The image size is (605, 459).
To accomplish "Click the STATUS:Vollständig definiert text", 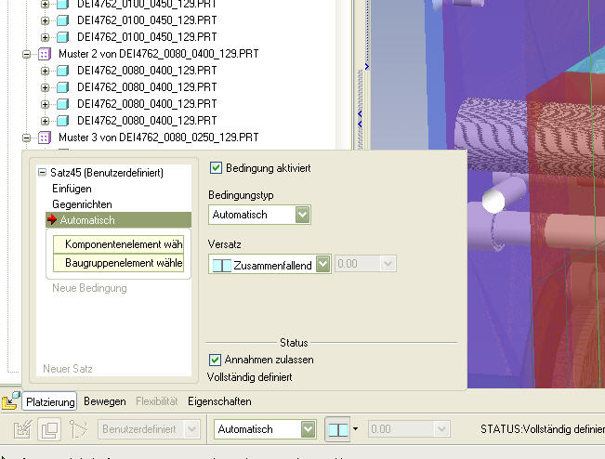I will [543, 429].
